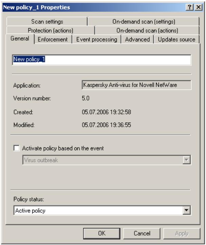Select the On-demand scan (actions) tab
Viewport: 206px width, 245px height.
pos(147,30)
